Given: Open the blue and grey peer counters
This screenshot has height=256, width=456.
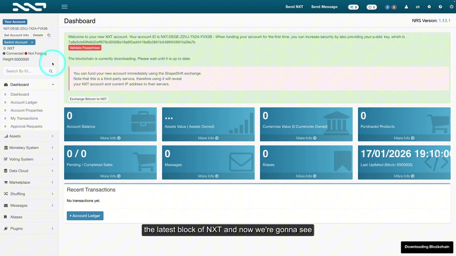Looking at the screenshot, I should (391, 7).
